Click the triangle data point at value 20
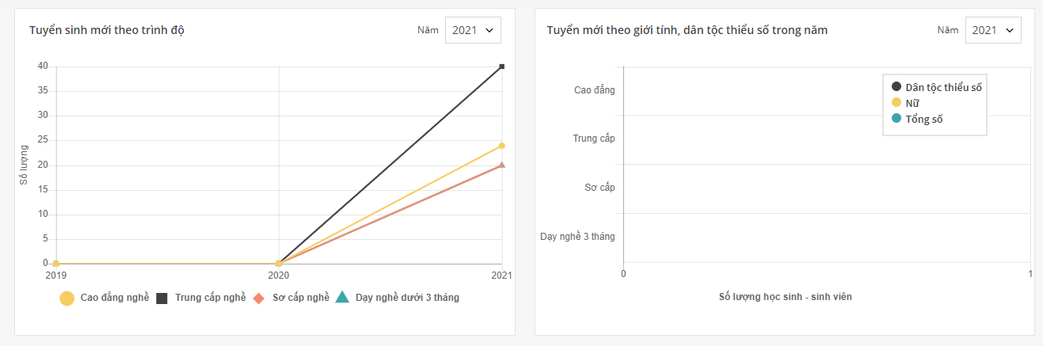This screenshot has width=1043, height=346. click(502, 165)
